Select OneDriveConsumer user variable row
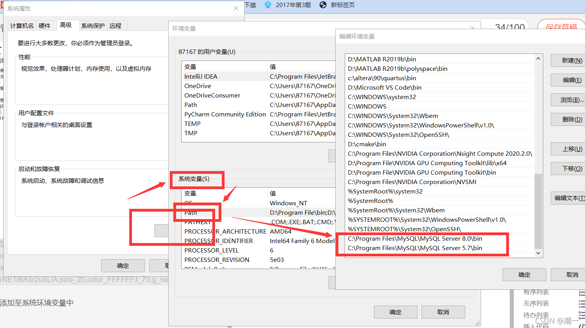Screen dimensions: 585x328 pyautogui.click(x=258, y=96)
